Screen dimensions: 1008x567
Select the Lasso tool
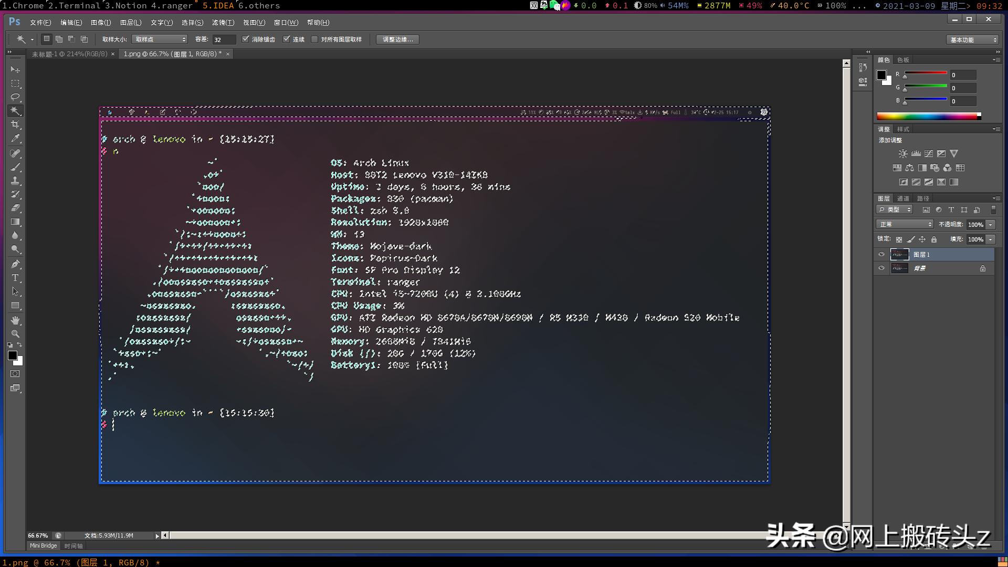point(15,97)
